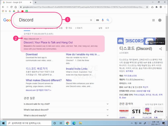
Task: Launch Microsoft Edge from the taskbar
Action: [x=74, y=123]
